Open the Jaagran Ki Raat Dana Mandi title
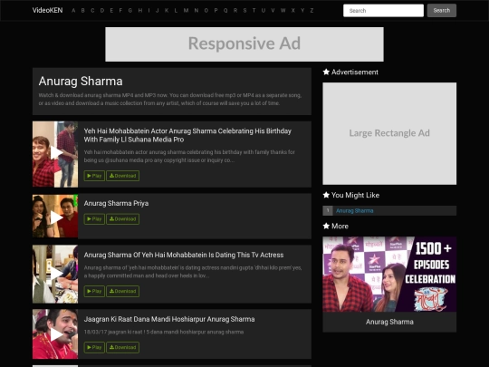This screenshot has height=367, width=489. (169, 319)
